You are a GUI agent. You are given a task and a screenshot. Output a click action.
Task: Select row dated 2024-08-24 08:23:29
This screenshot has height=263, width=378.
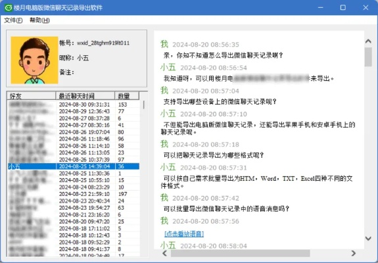coord(74,187)
